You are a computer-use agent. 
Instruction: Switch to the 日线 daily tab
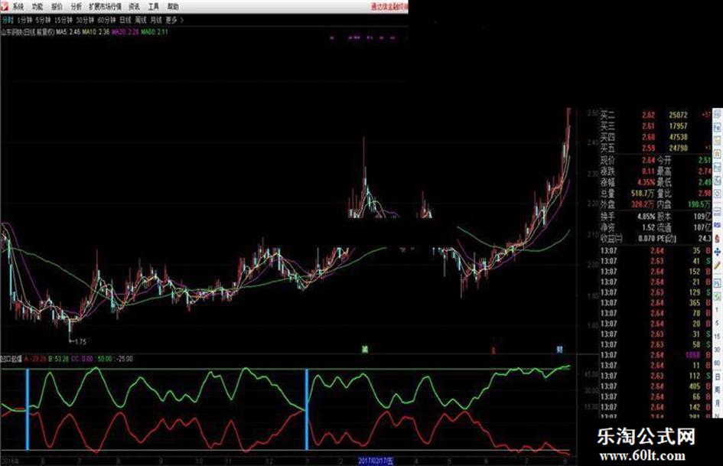[125, 21]
